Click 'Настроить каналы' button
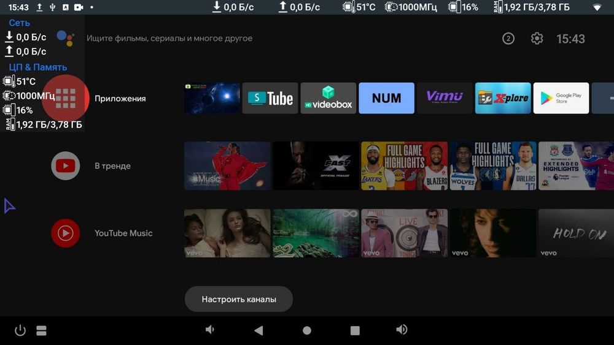Viewport: 614px width, 345px height. (x=238, y=299)
